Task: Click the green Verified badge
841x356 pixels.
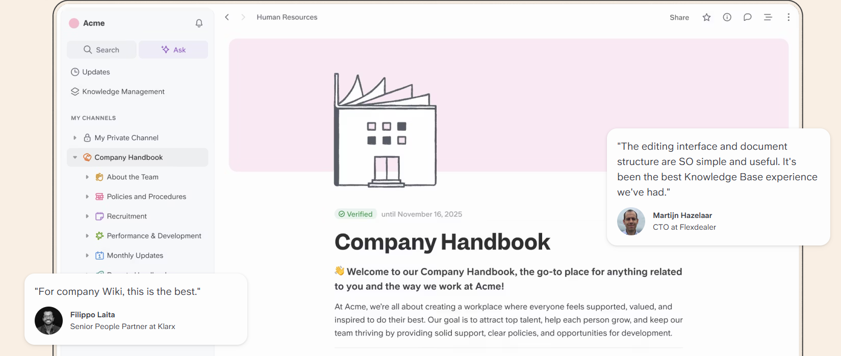Action: coord(355,214)
